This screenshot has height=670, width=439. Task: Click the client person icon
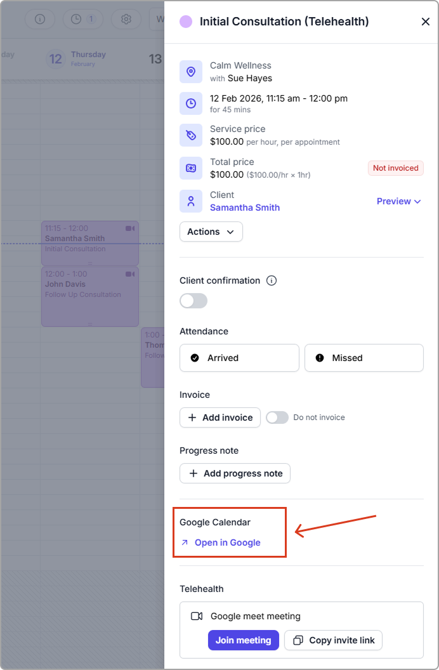coord(191,201)
